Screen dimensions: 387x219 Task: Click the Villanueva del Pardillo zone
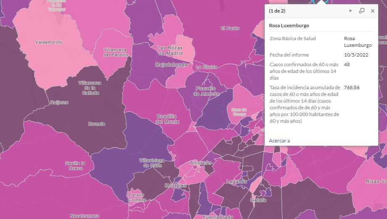click(x=115, y=52)
